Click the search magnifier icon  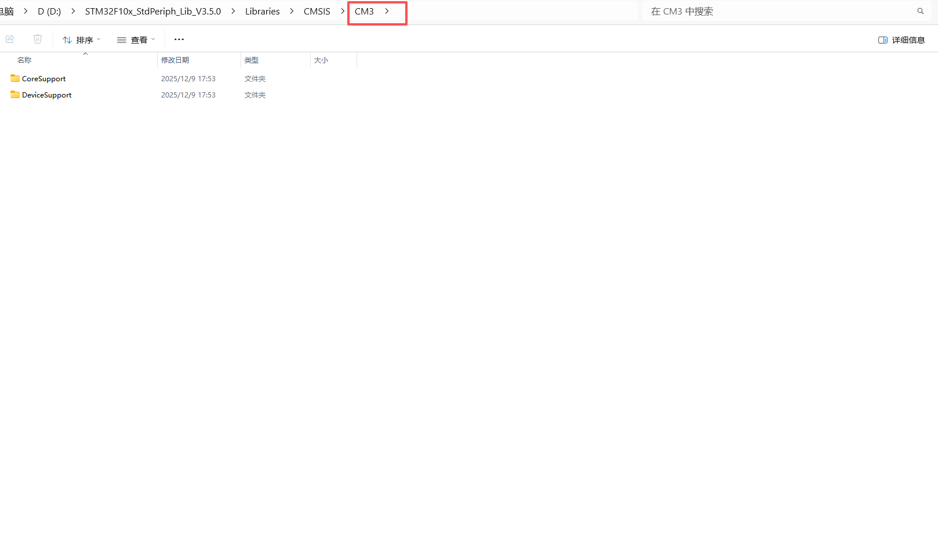920,11
